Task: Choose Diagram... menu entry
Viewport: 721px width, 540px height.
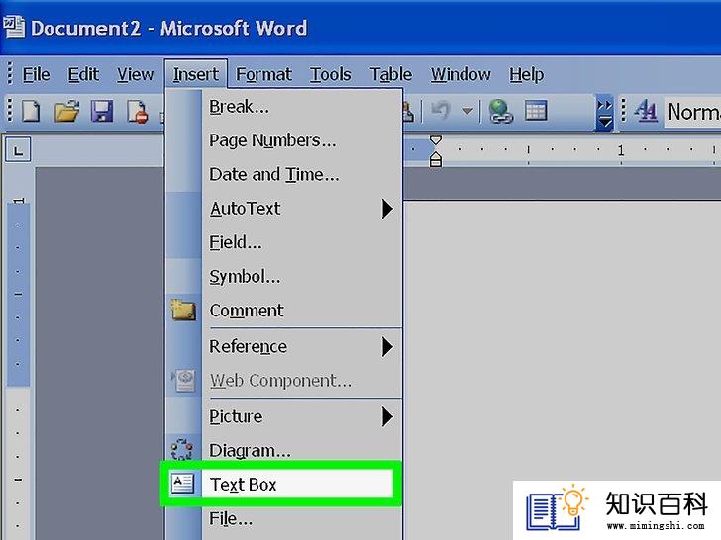Action: tap(283, 450)
